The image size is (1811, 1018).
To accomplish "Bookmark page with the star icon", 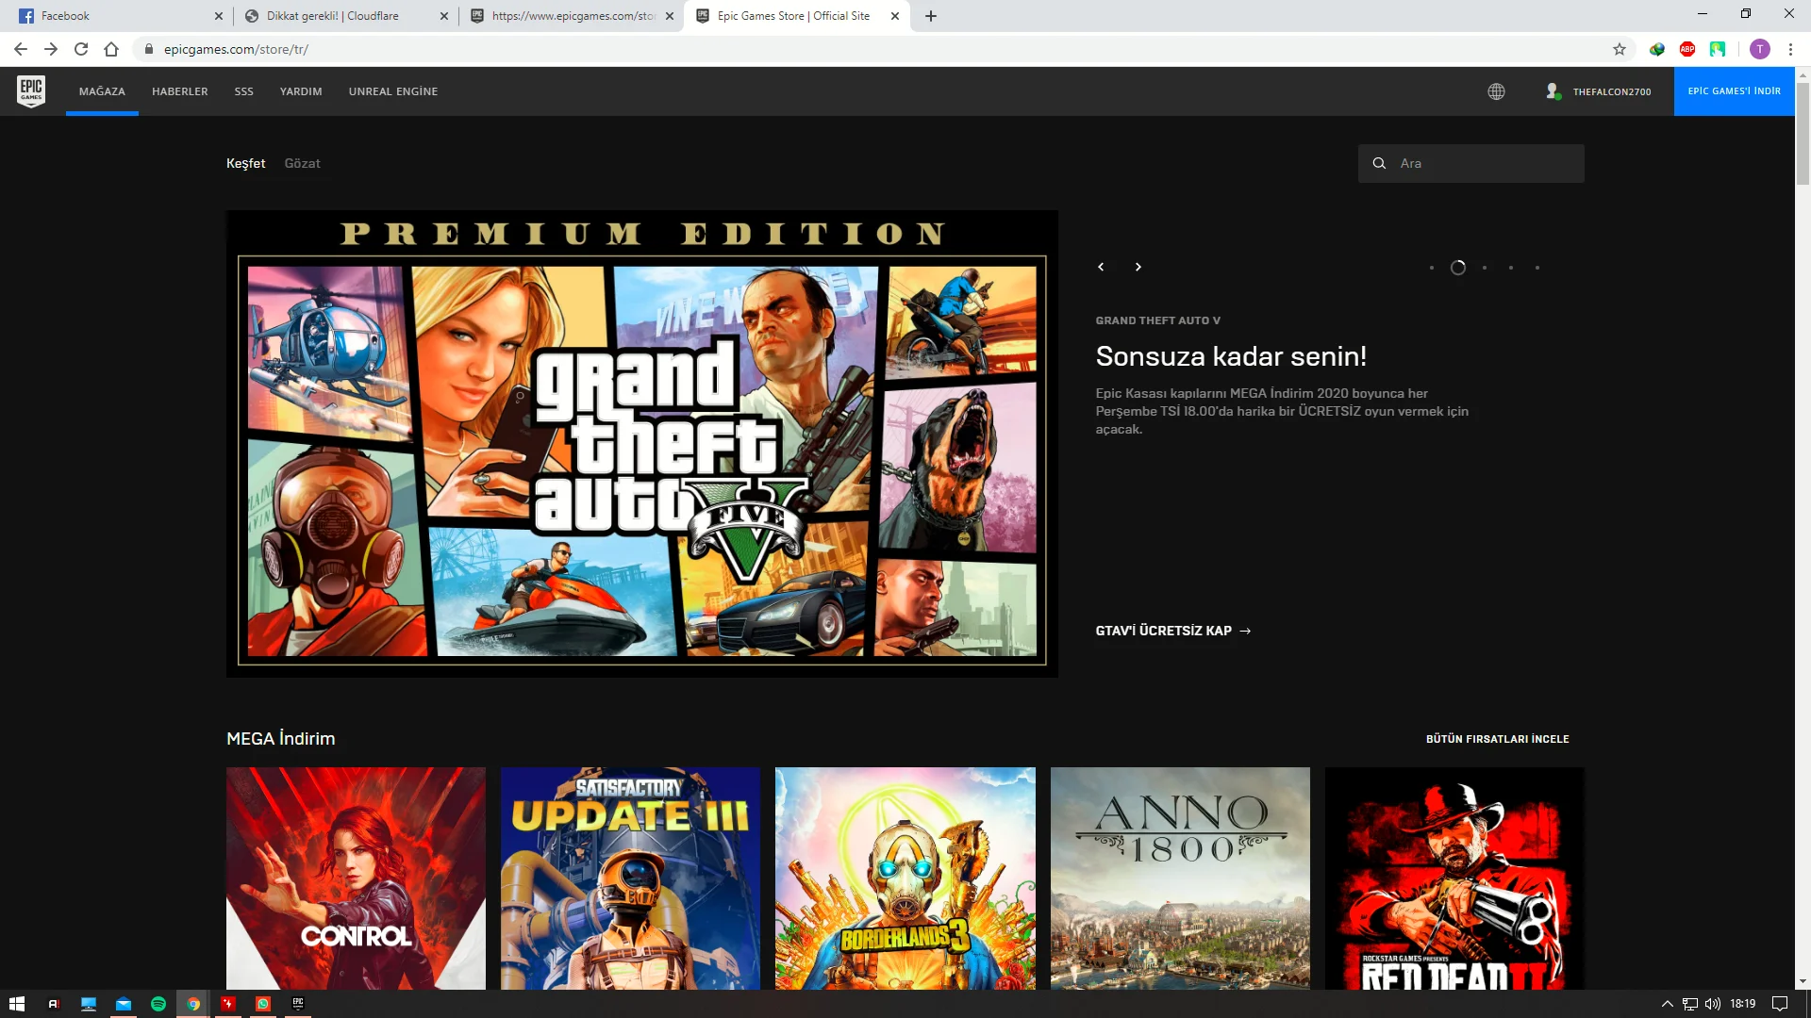I will (x=1620, y=49).
